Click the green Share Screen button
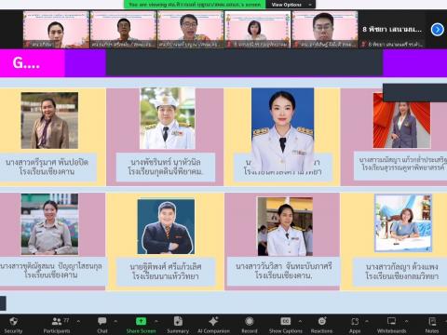This screenshot has width=447, height=335. coord(141,325)
